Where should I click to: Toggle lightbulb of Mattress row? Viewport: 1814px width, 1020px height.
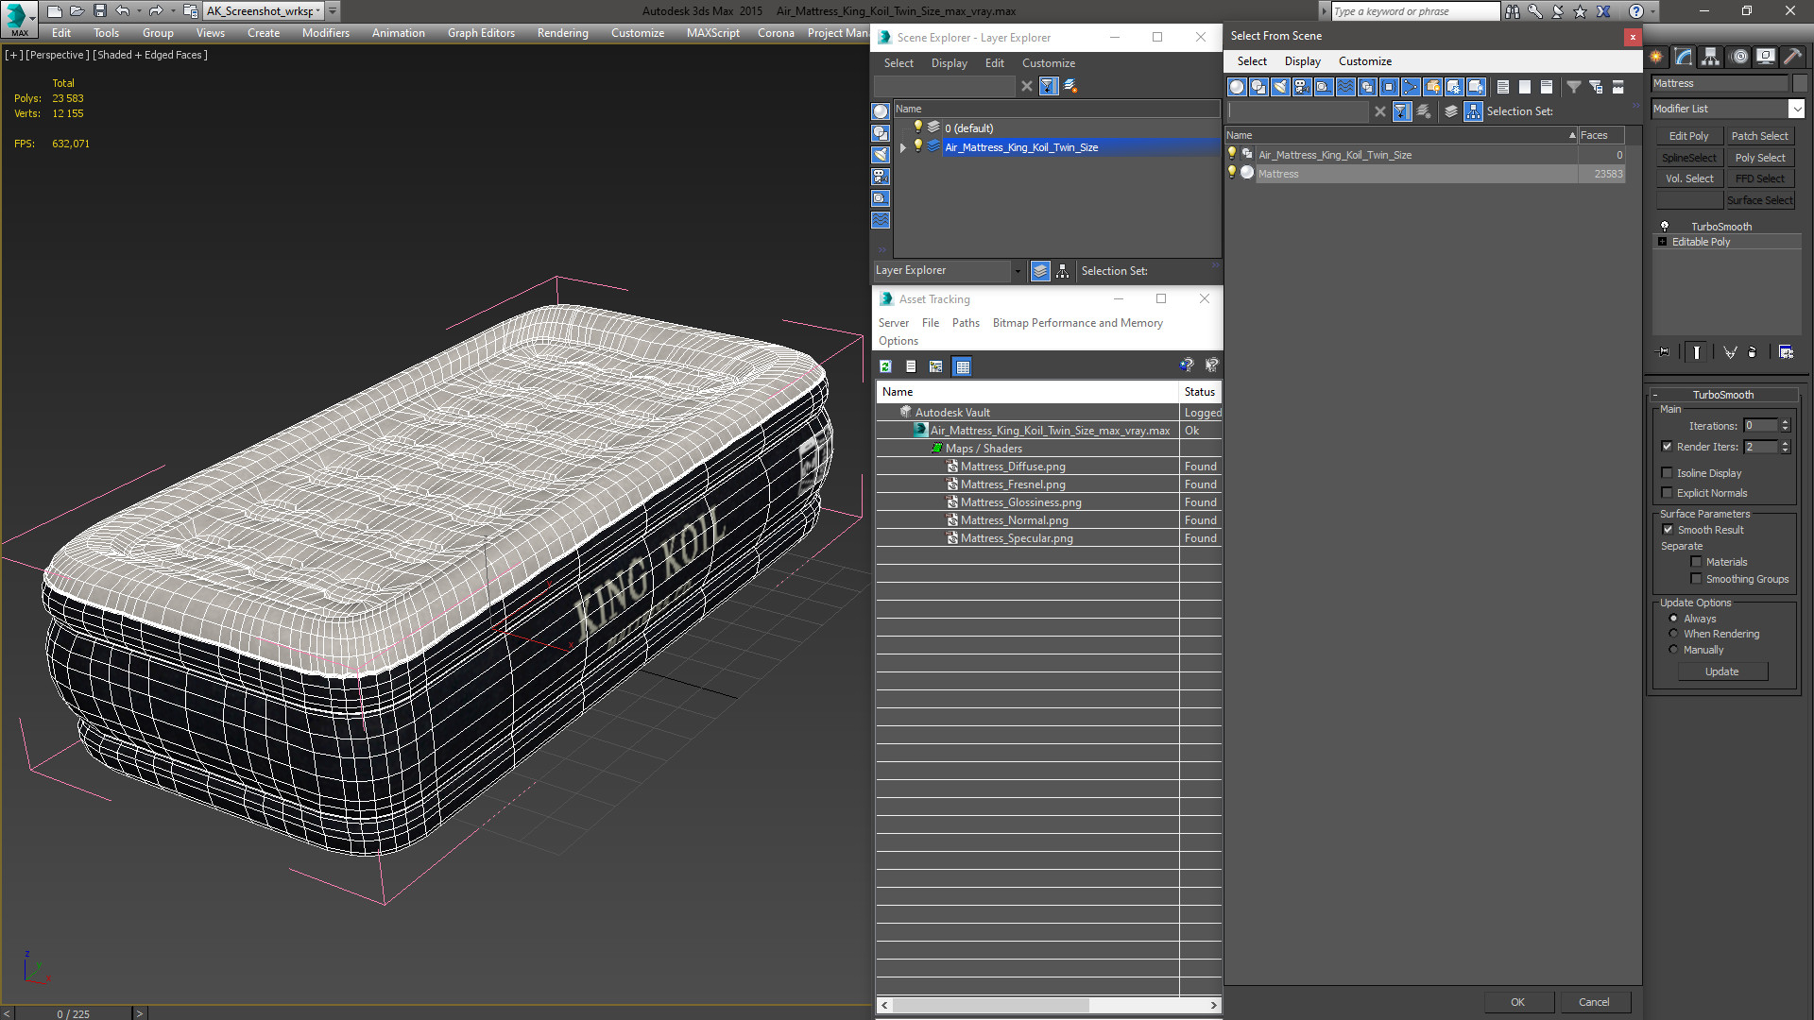tap(1232, 173)
